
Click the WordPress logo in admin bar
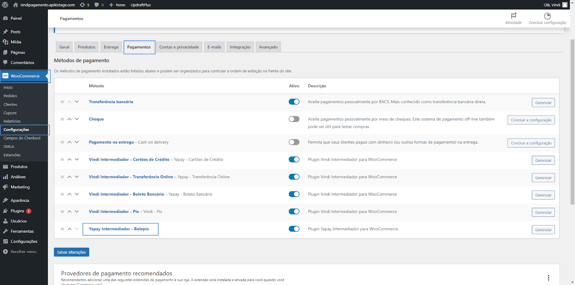[x=5, y=5]
